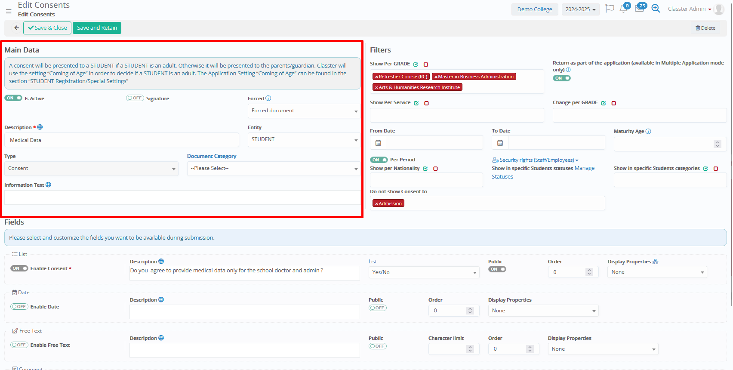Image resolution: width=733 pixels, height=370 pixels.
Task: Open the From Date calendar picker
Action: tap(378, 143)
